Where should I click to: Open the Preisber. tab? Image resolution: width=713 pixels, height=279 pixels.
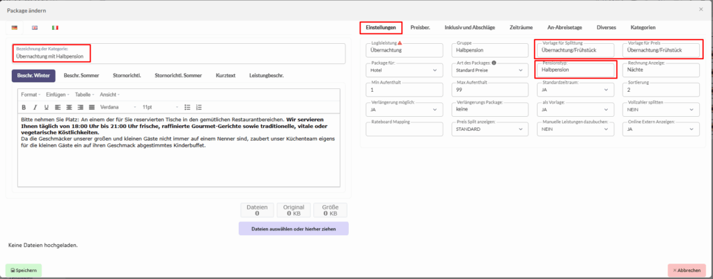pyautogui.click(x=420, y=27)
